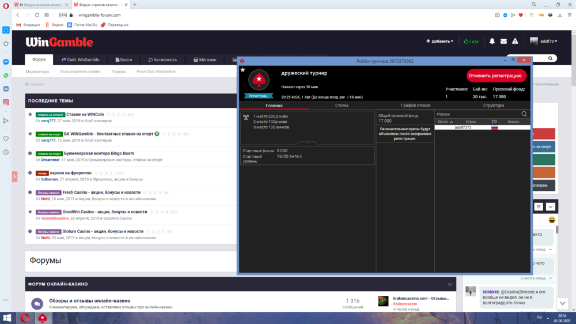Click the warning triangle reports icon

point(516,42)
